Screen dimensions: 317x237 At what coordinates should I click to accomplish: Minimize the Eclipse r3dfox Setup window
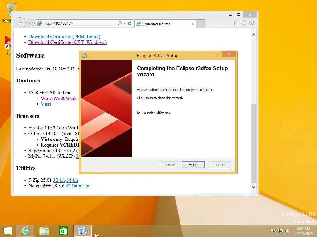(209, 54)
